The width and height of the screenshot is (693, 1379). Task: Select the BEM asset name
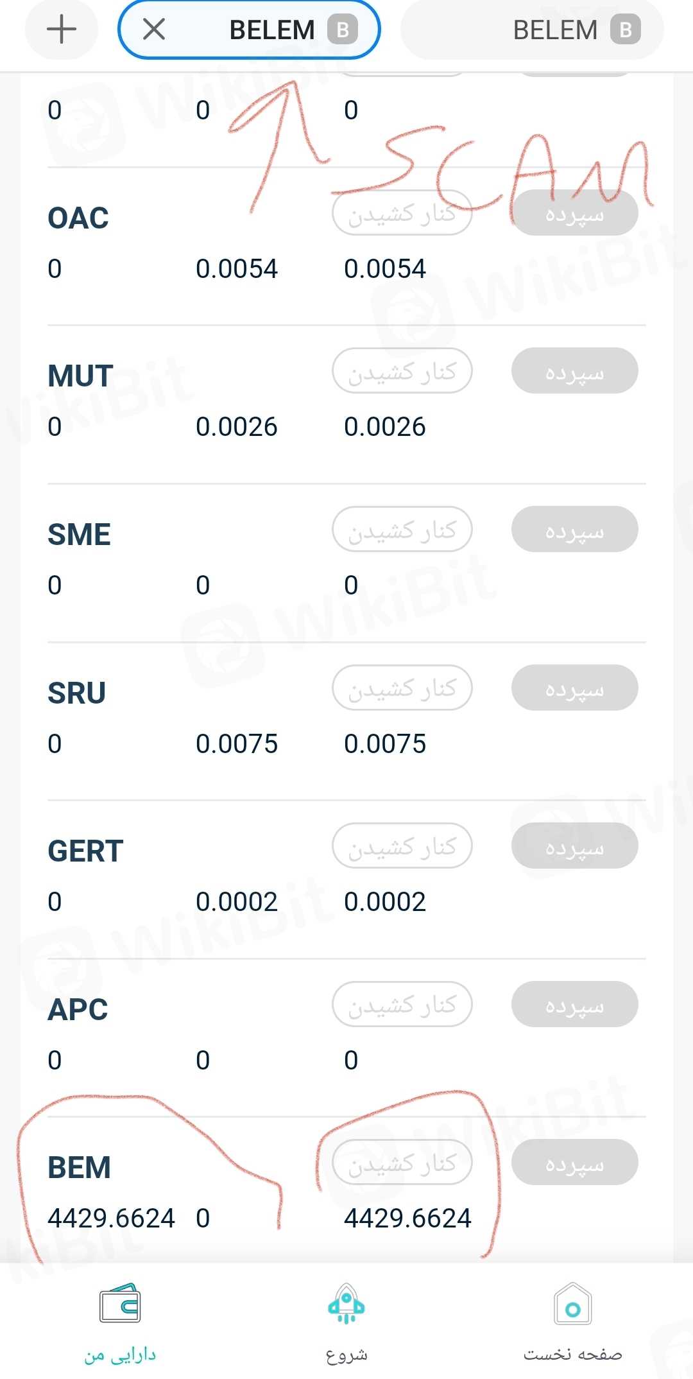(79, 1167)
